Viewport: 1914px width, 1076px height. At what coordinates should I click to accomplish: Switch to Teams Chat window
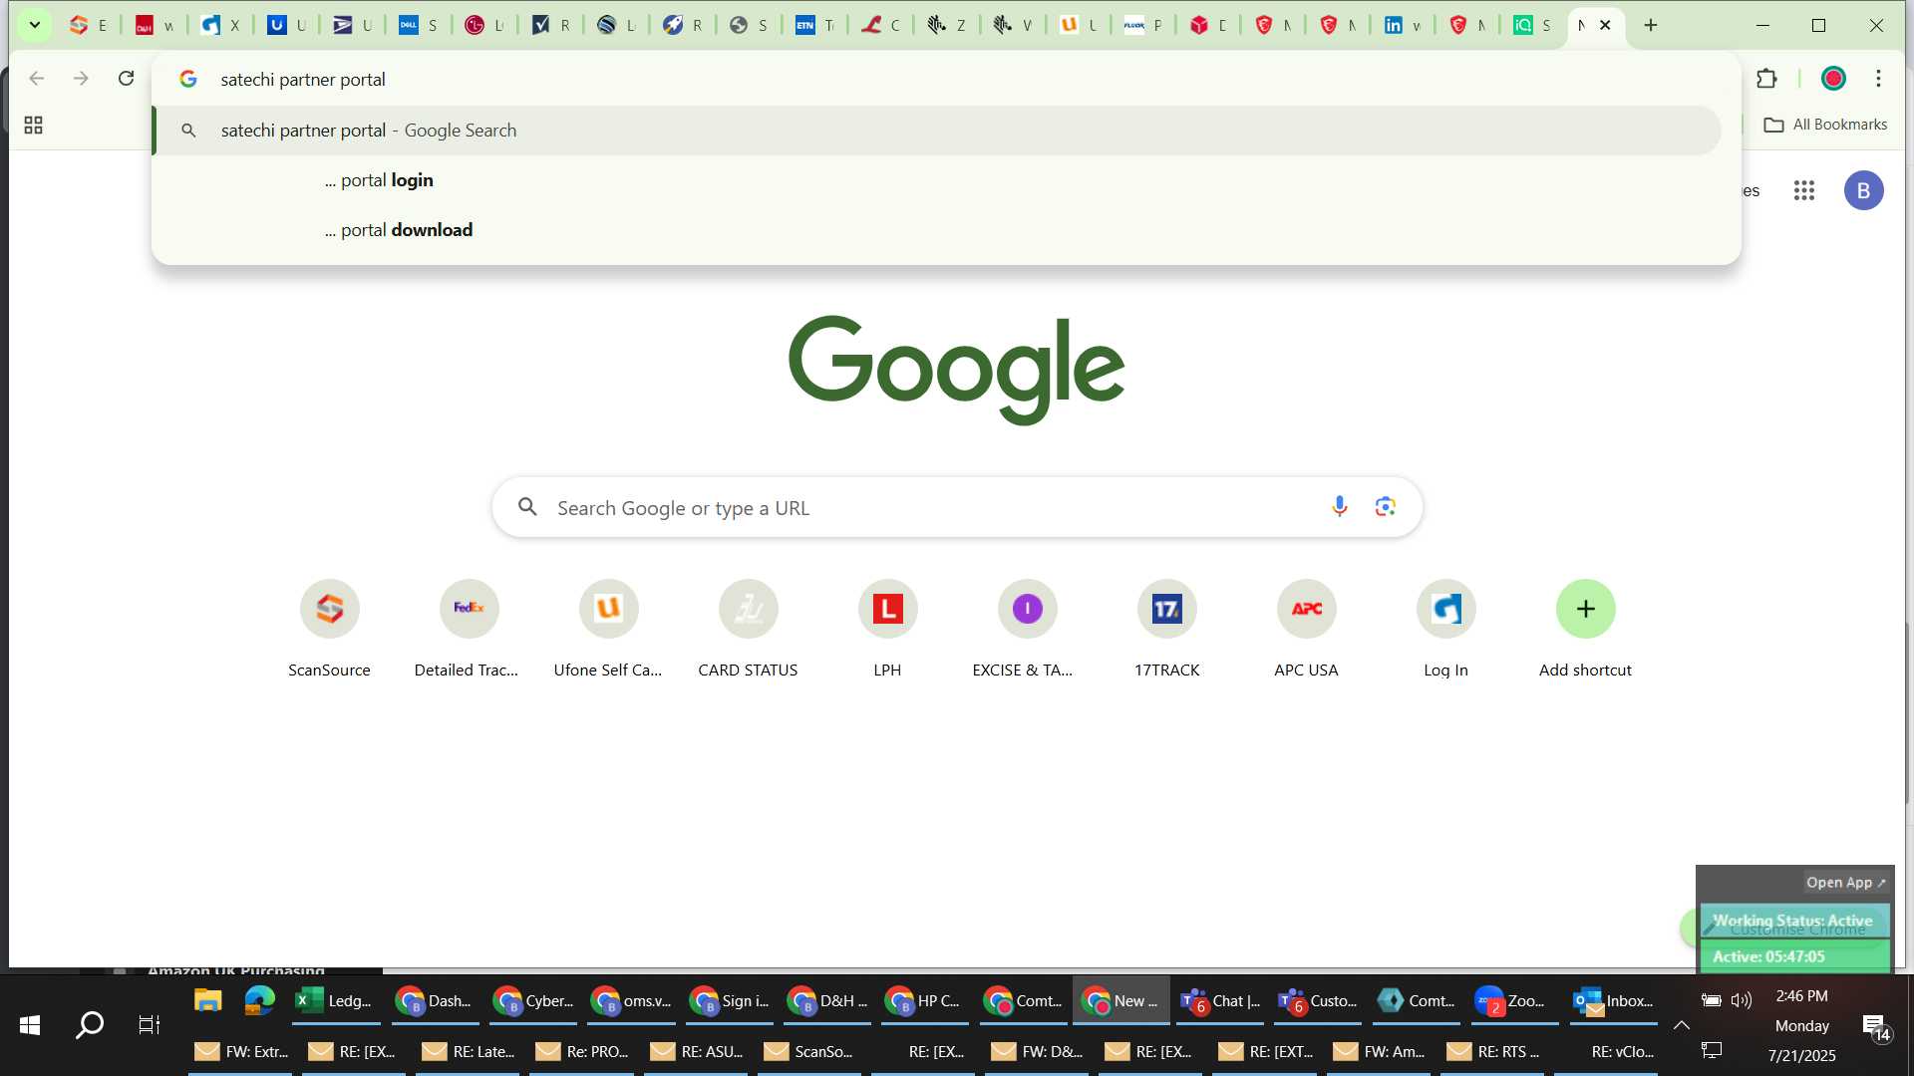click(1220, 1000)
